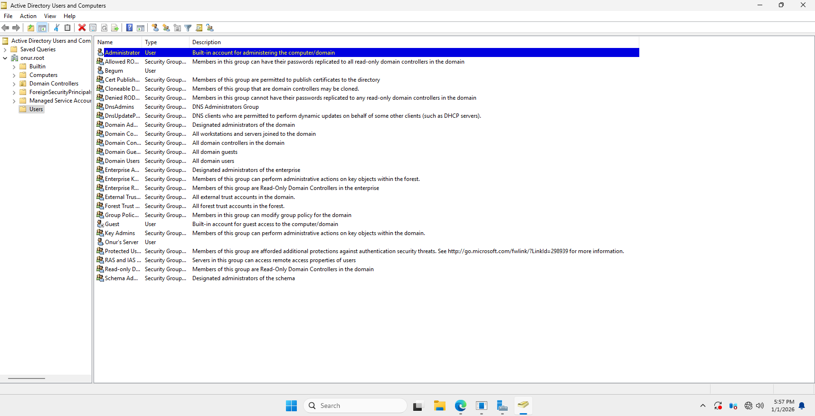
Task: Expand the Managed Service Accounts container
Action: pyautogui.click(x=14, y=101)
